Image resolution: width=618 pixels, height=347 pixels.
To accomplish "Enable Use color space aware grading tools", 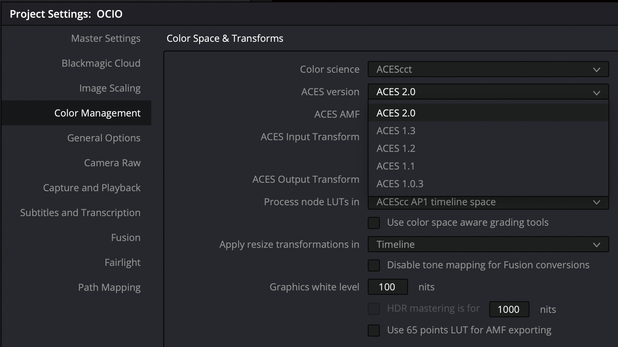I will 374,222.
